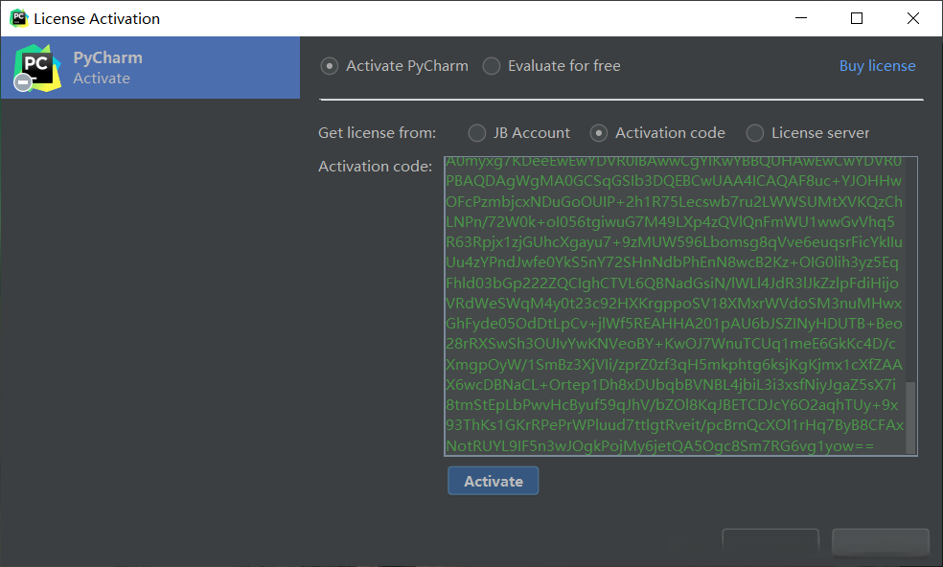Screen dimensions: 943x567
Task: Select the Activate PyCharm radio option
Action: [330, 66]
